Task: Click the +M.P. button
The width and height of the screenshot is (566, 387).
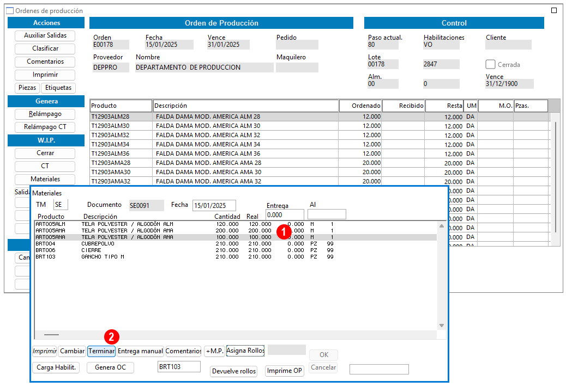Action: 214,351
